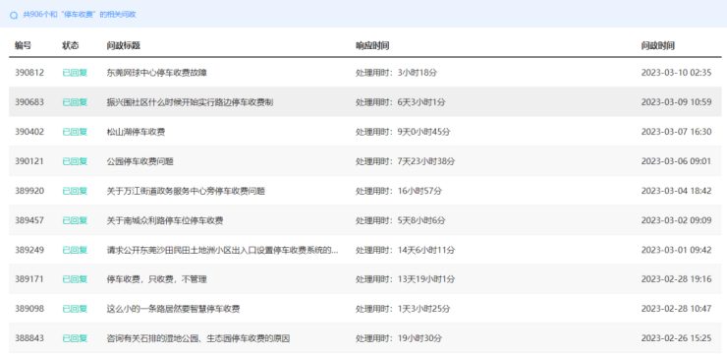This screenshot has height=356, width=727.
Task: Click the 问政时间 column header
Action: coord(658,45)
